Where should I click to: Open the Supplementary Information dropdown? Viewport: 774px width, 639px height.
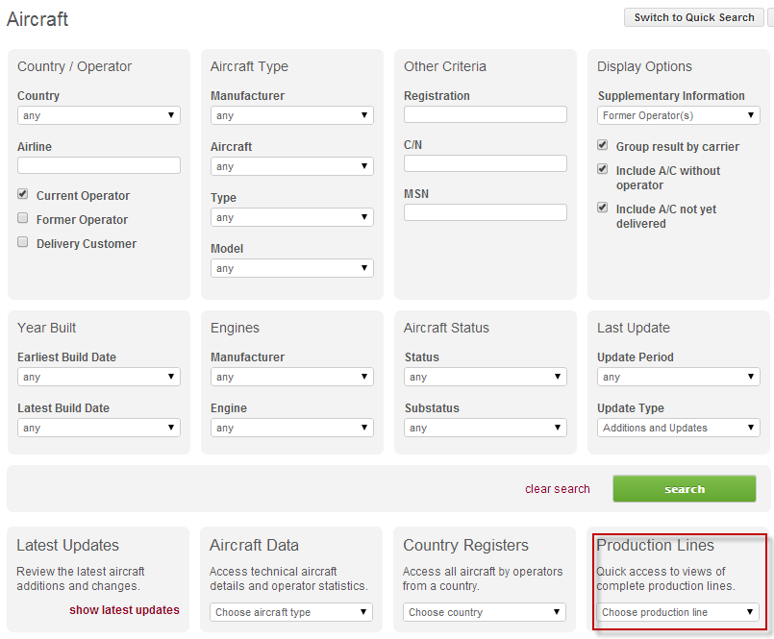[679, 115]
